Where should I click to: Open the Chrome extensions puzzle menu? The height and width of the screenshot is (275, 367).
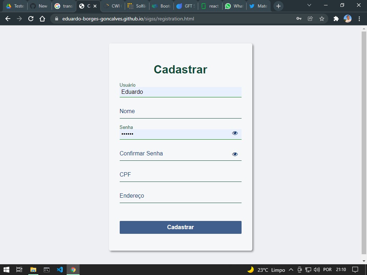(336, 19)
